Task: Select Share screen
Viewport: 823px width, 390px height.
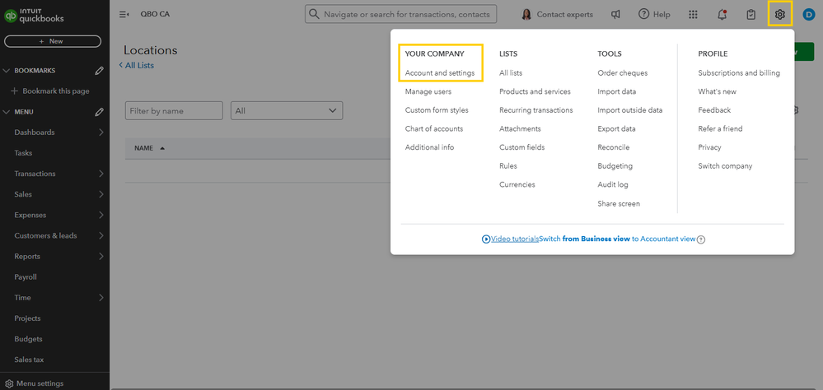Action: click(x=619, y=203)
